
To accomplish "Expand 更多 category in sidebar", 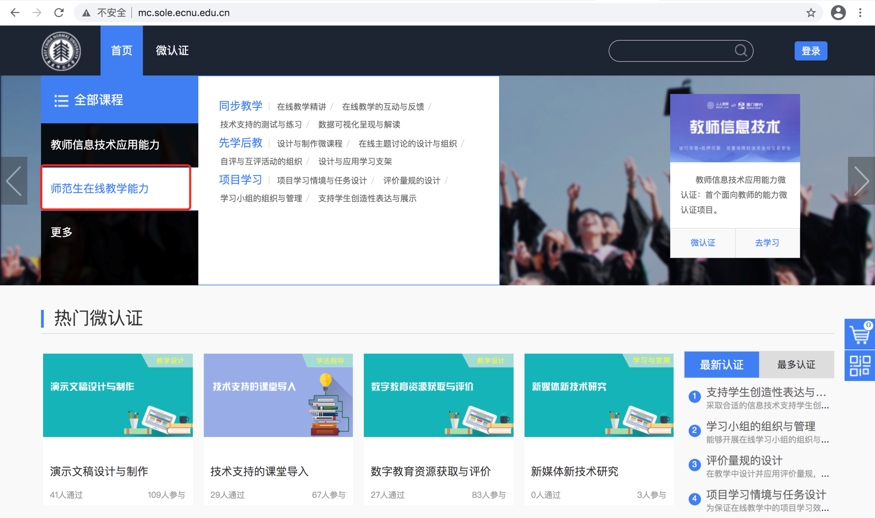I will (x=62, y=232).
